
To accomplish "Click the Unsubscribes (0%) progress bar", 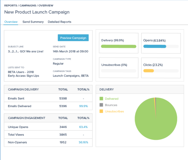I will 118,71.
